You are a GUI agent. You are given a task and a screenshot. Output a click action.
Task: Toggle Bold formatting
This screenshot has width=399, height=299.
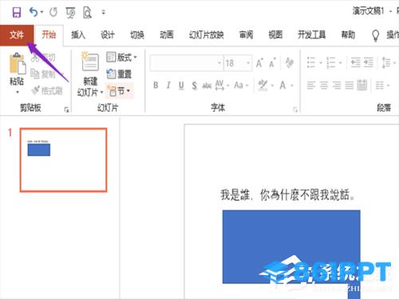coord(156,85)
